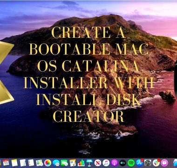
Task: Open Messages blue bubble icon
Action: point(56,163)
